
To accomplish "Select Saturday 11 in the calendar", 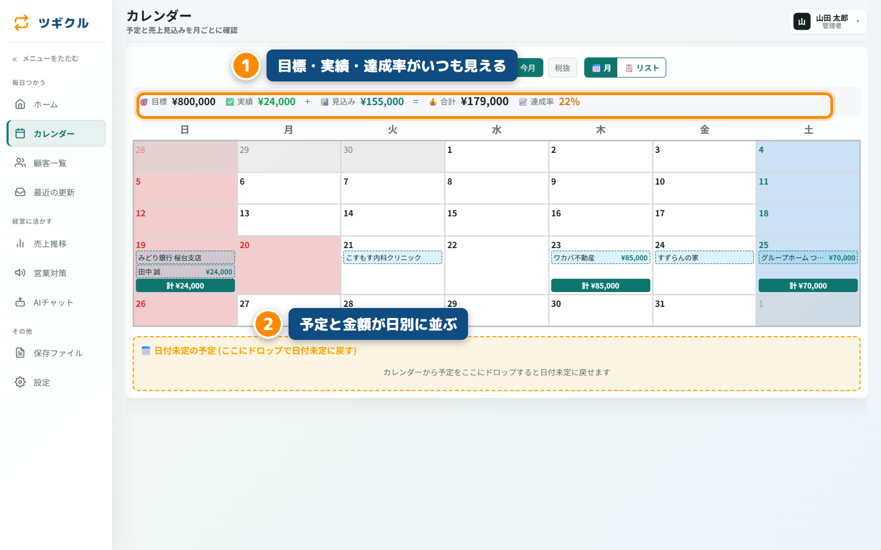I will click(808, 189).
